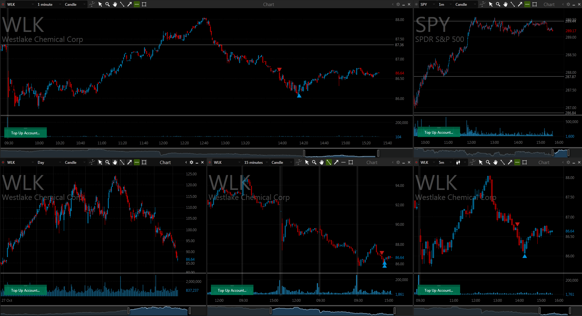Open settings gear in WLK 15 minutes chart
This screenshot has width=582, height=316.
(398, 162)
